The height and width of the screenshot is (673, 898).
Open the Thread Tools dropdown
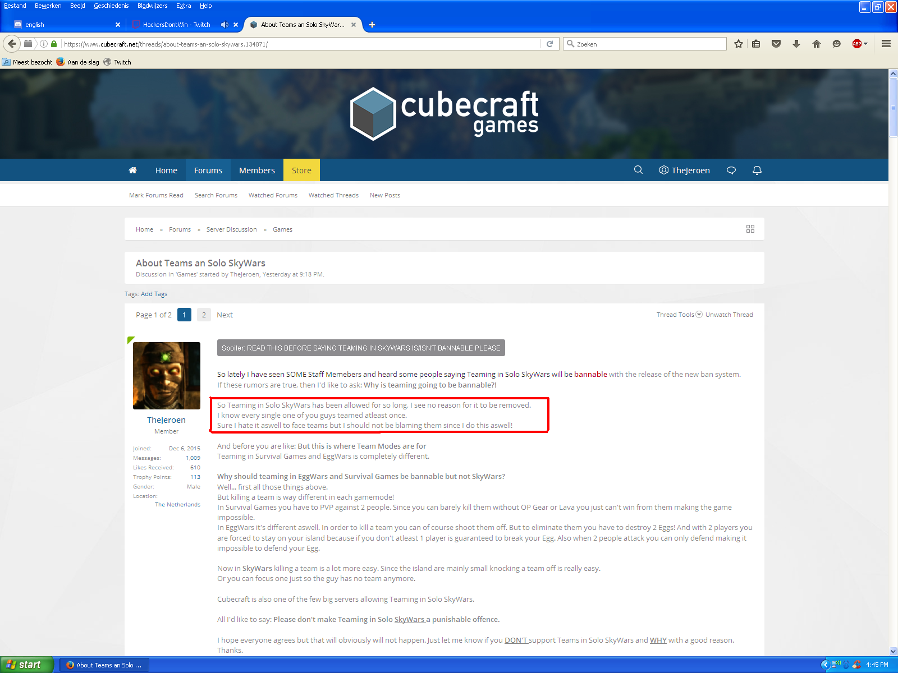tap(679, 315)
